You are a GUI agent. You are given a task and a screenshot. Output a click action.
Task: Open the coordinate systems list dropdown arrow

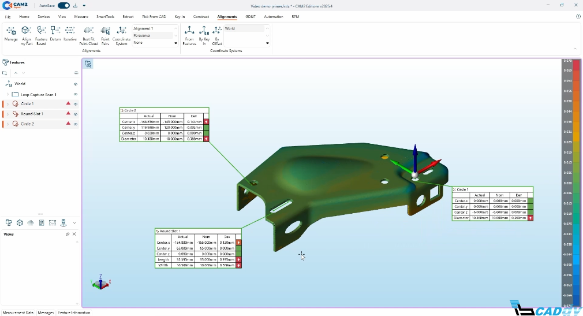point(267,43)
